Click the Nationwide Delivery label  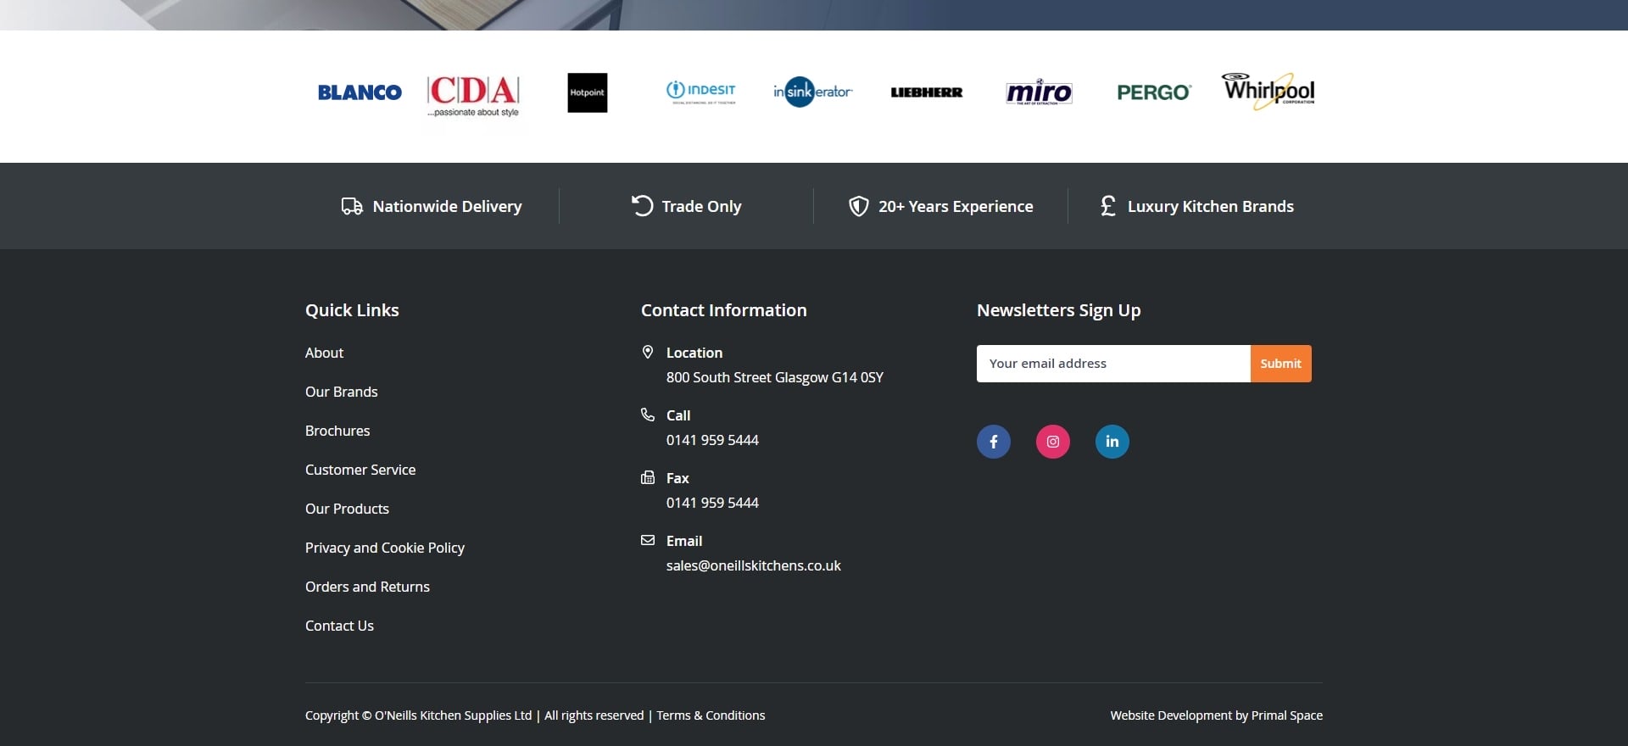pos(447,206)
